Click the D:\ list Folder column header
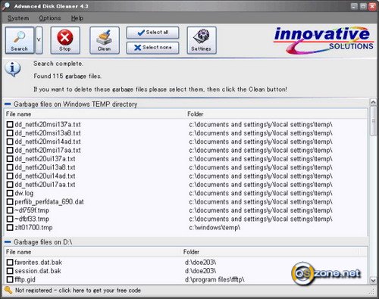Image resolution: width=379 pixels, height=299 pixels. pos(270,252)
